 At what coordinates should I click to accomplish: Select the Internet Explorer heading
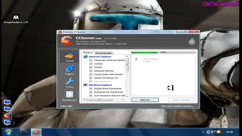pos(100,57)
